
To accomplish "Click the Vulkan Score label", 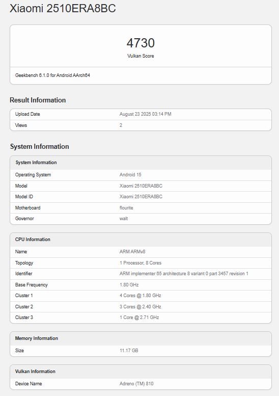I will pos(141,56).
